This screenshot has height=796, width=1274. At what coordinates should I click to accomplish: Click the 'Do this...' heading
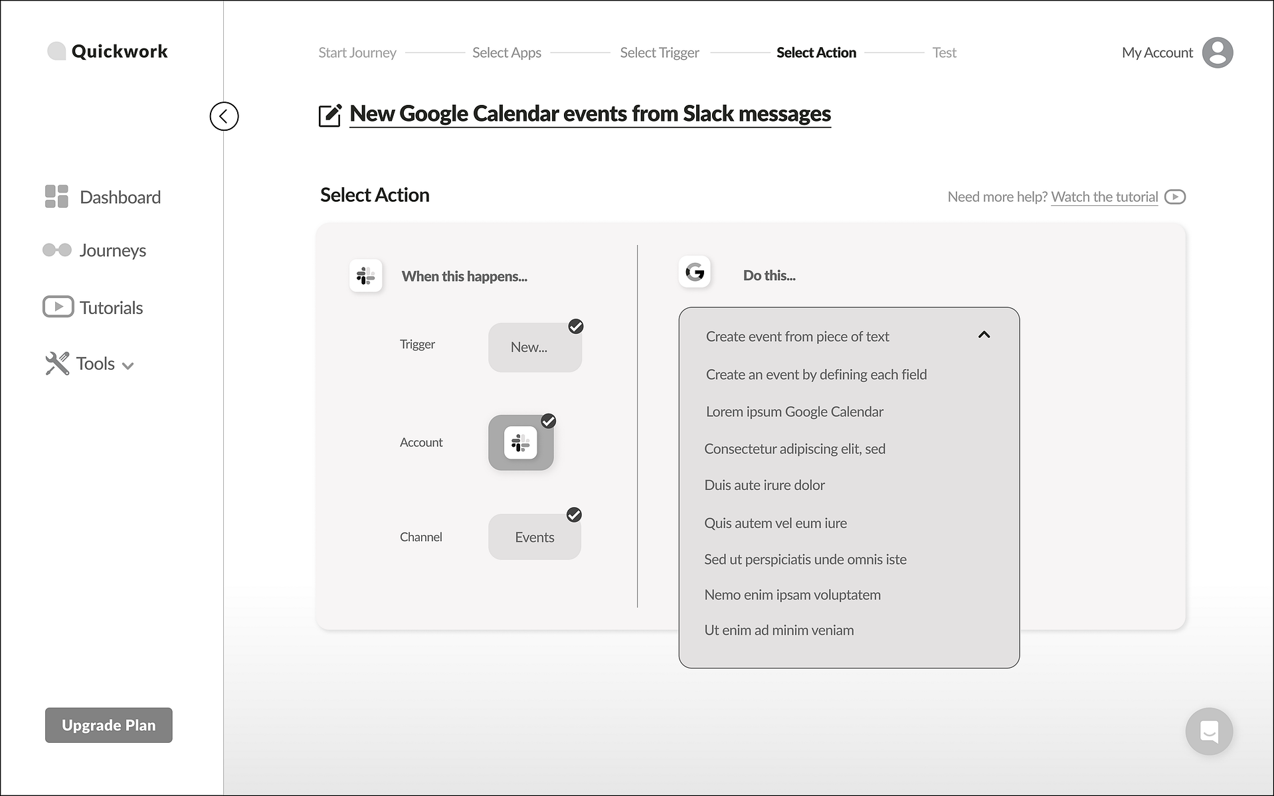pyautogui.click(x=769, y=276)
